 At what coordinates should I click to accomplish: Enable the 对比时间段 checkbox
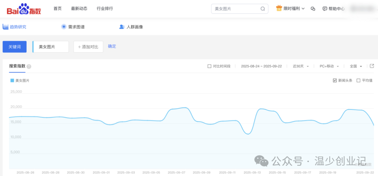pyautogui.click(x=209, y=66)
